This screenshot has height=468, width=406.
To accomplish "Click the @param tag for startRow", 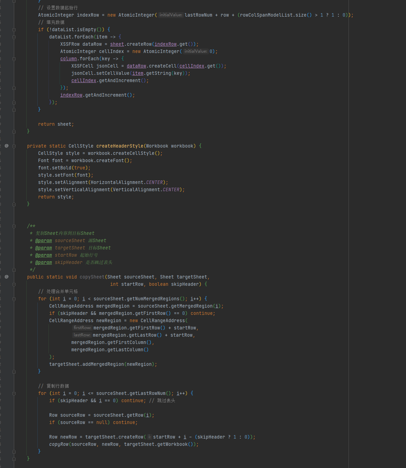I will [x=44, y=255].
